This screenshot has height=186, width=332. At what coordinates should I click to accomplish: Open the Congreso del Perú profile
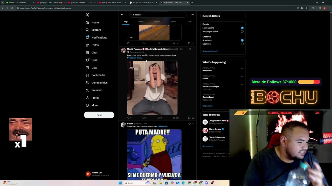[x=216, y=122]
